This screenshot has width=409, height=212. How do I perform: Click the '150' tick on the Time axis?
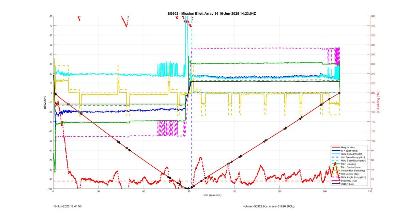(279, 192)
